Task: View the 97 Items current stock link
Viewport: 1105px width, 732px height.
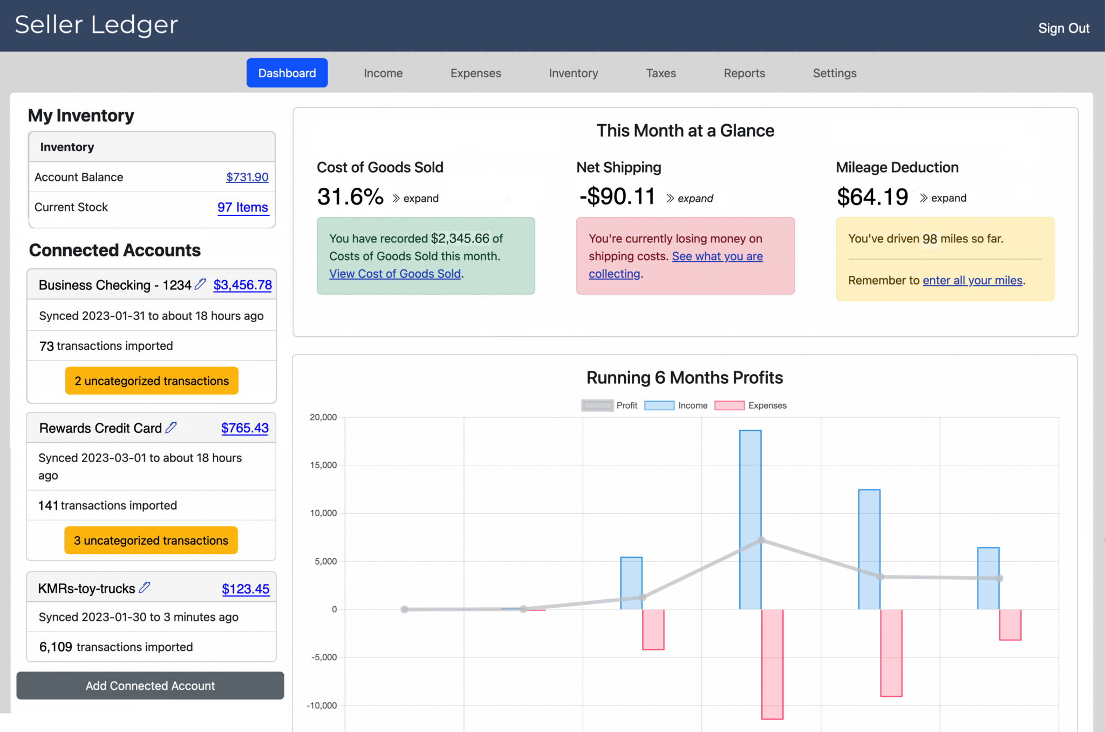Action: click(243, 207)
